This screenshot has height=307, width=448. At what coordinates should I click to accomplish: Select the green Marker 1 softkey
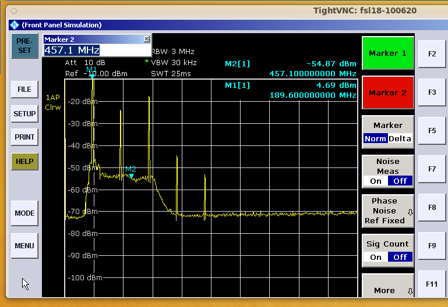[x=387, y=53]
